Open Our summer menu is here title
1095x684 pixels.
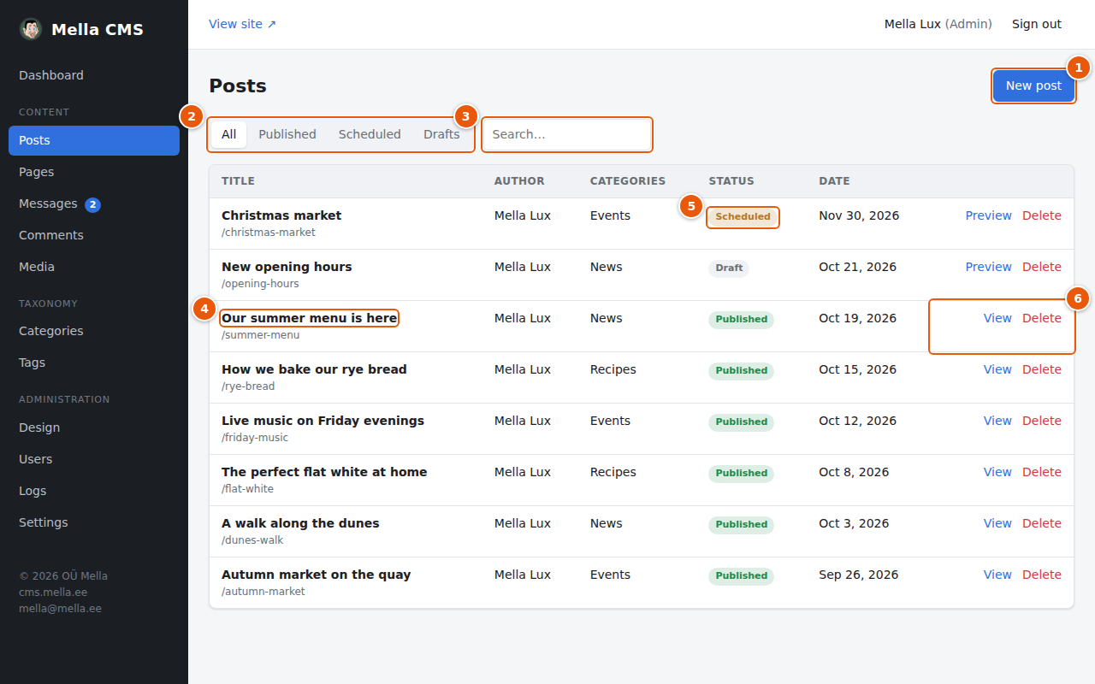(309, 318)
